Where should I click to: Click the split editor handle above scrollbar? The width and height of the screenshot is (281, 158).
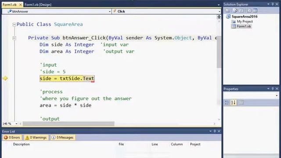(219, 17)
